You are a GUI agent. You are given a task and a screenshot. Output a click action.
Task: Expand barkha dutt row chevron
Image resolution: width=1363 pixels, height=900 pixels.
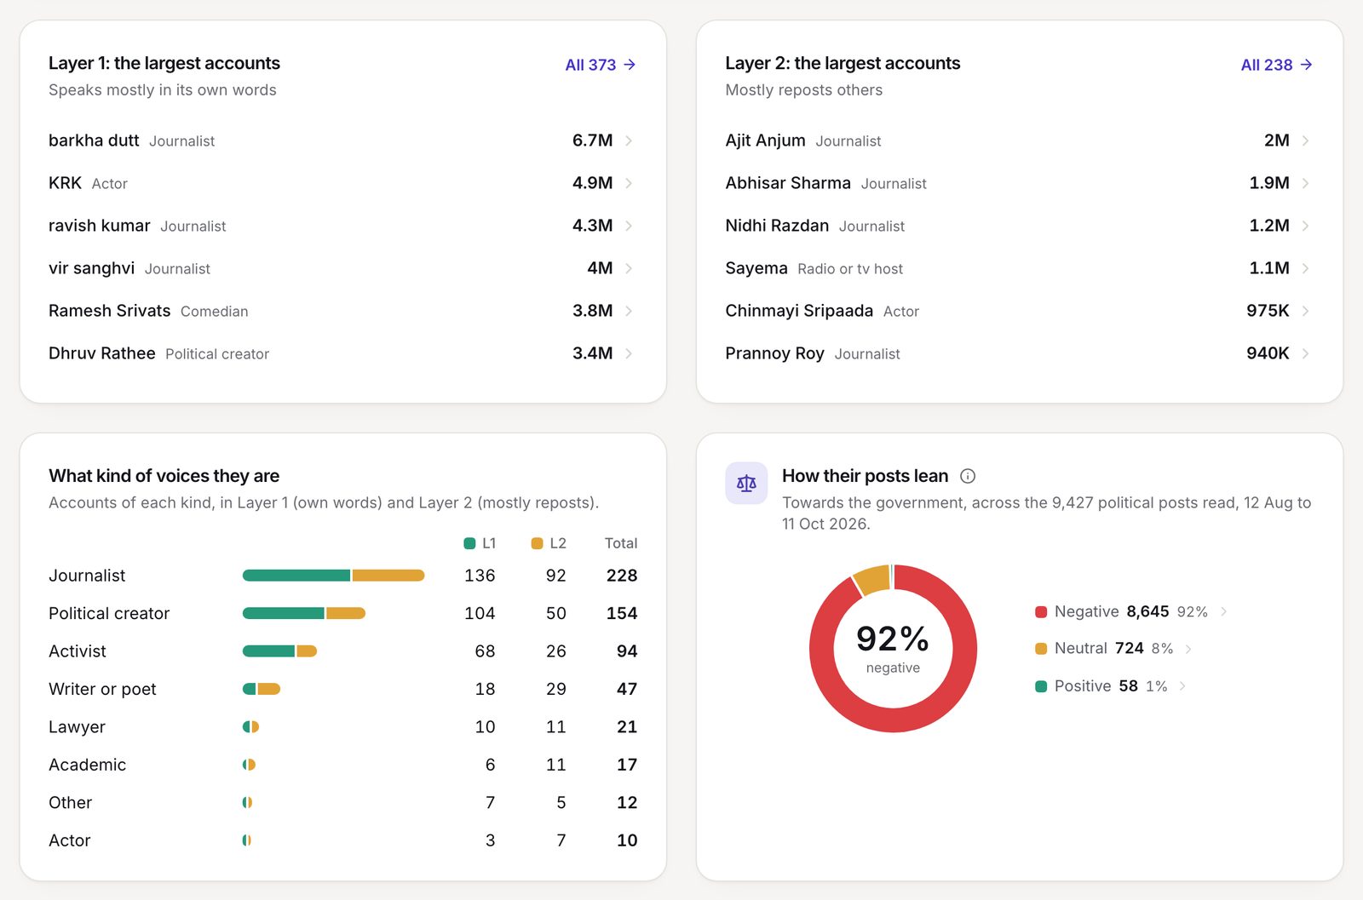tap(629, 140)
